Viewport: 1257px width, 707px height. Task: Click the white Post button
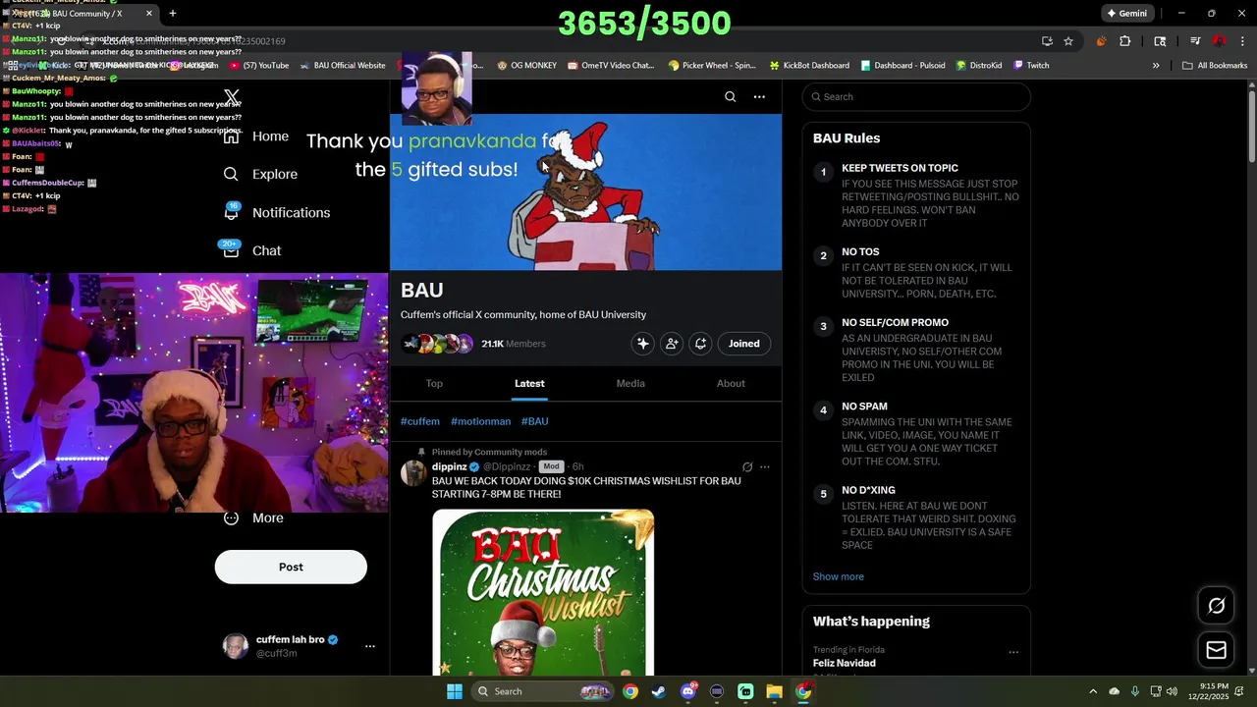tap(291, 567)
